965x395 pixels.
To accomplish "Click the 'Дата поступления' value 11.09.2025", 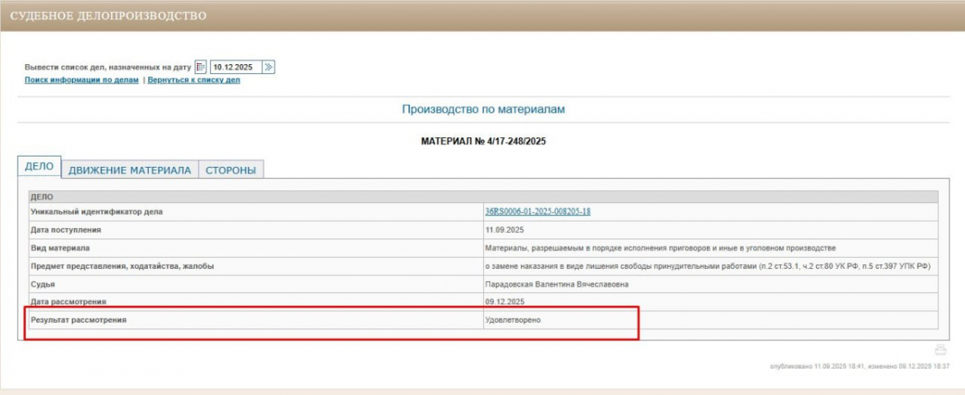I will (504, 230).
